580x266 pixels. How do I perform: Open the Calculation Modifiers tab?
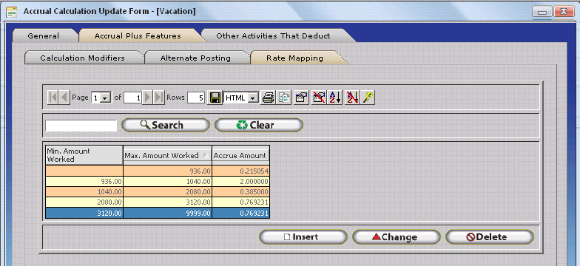point(83,58)
